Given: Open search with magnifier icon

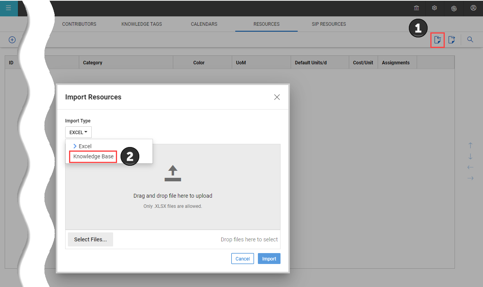Looking at the screenshot, I should click(x=470, y=40).
